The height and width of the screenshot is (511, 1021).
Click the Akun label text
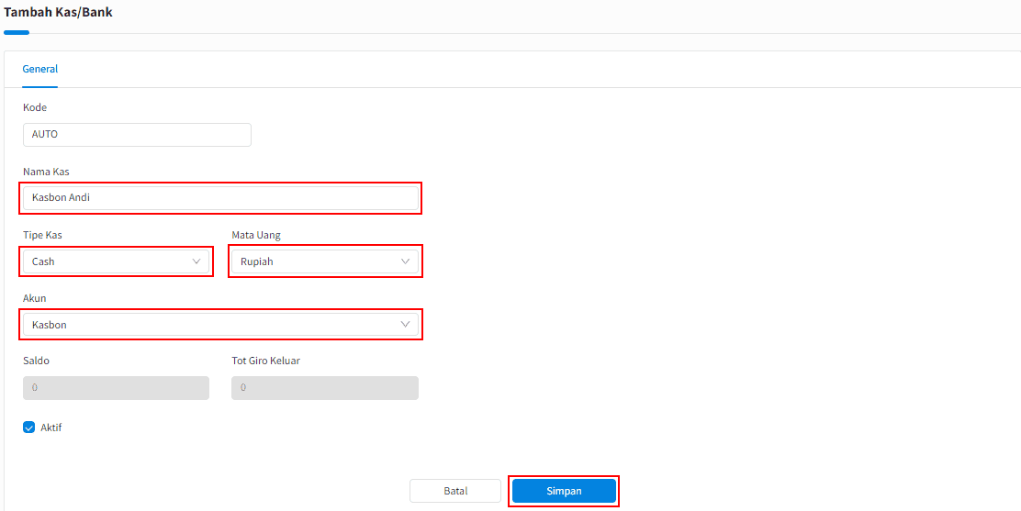point(34,298)
